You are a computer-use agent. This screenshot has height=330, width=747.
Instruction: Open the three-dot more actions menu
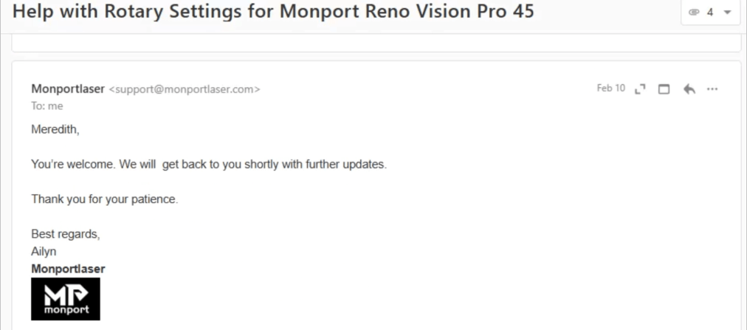click(712, 89)
